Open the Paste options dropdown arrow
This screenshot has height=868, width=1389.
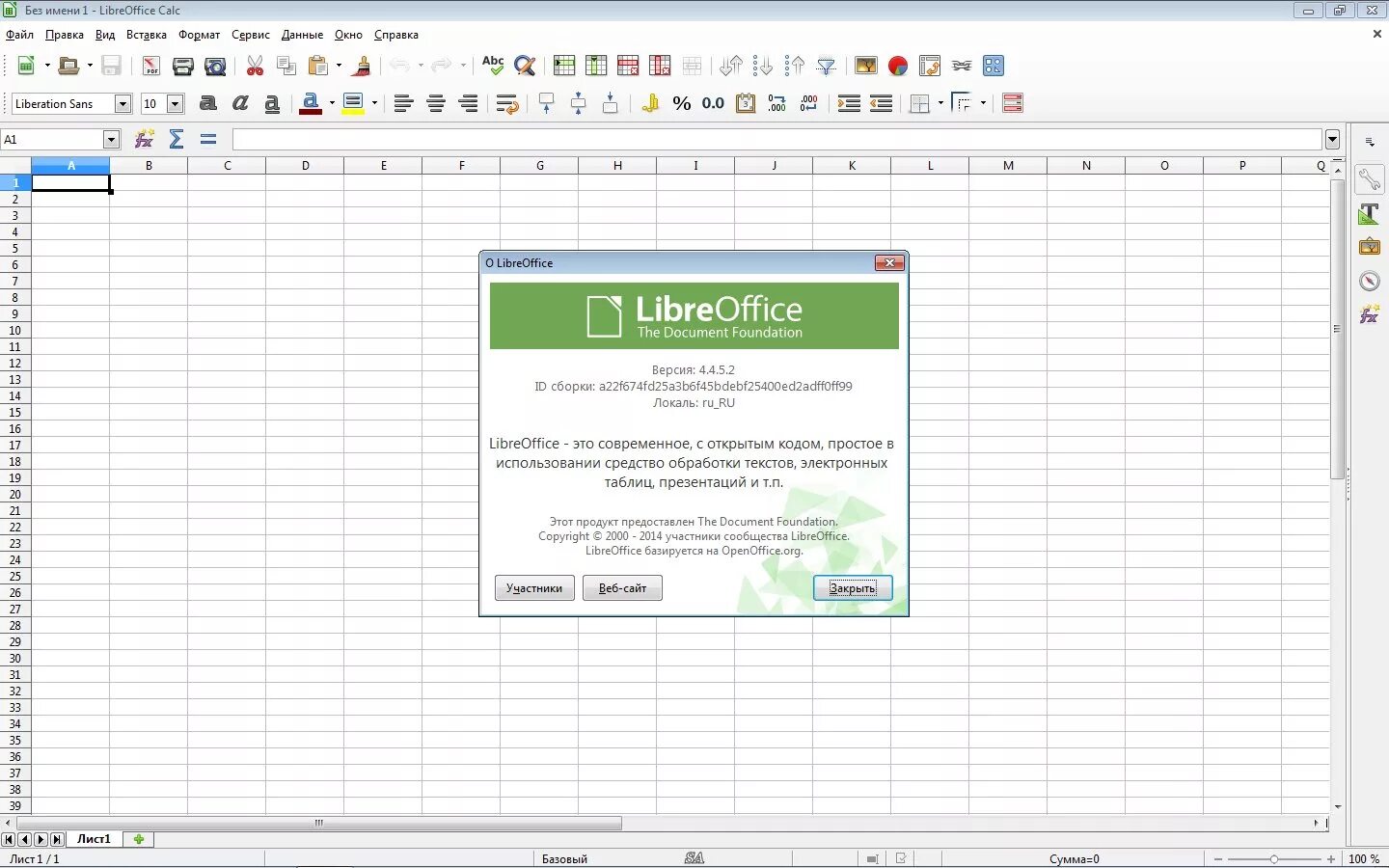coord(339,66)
